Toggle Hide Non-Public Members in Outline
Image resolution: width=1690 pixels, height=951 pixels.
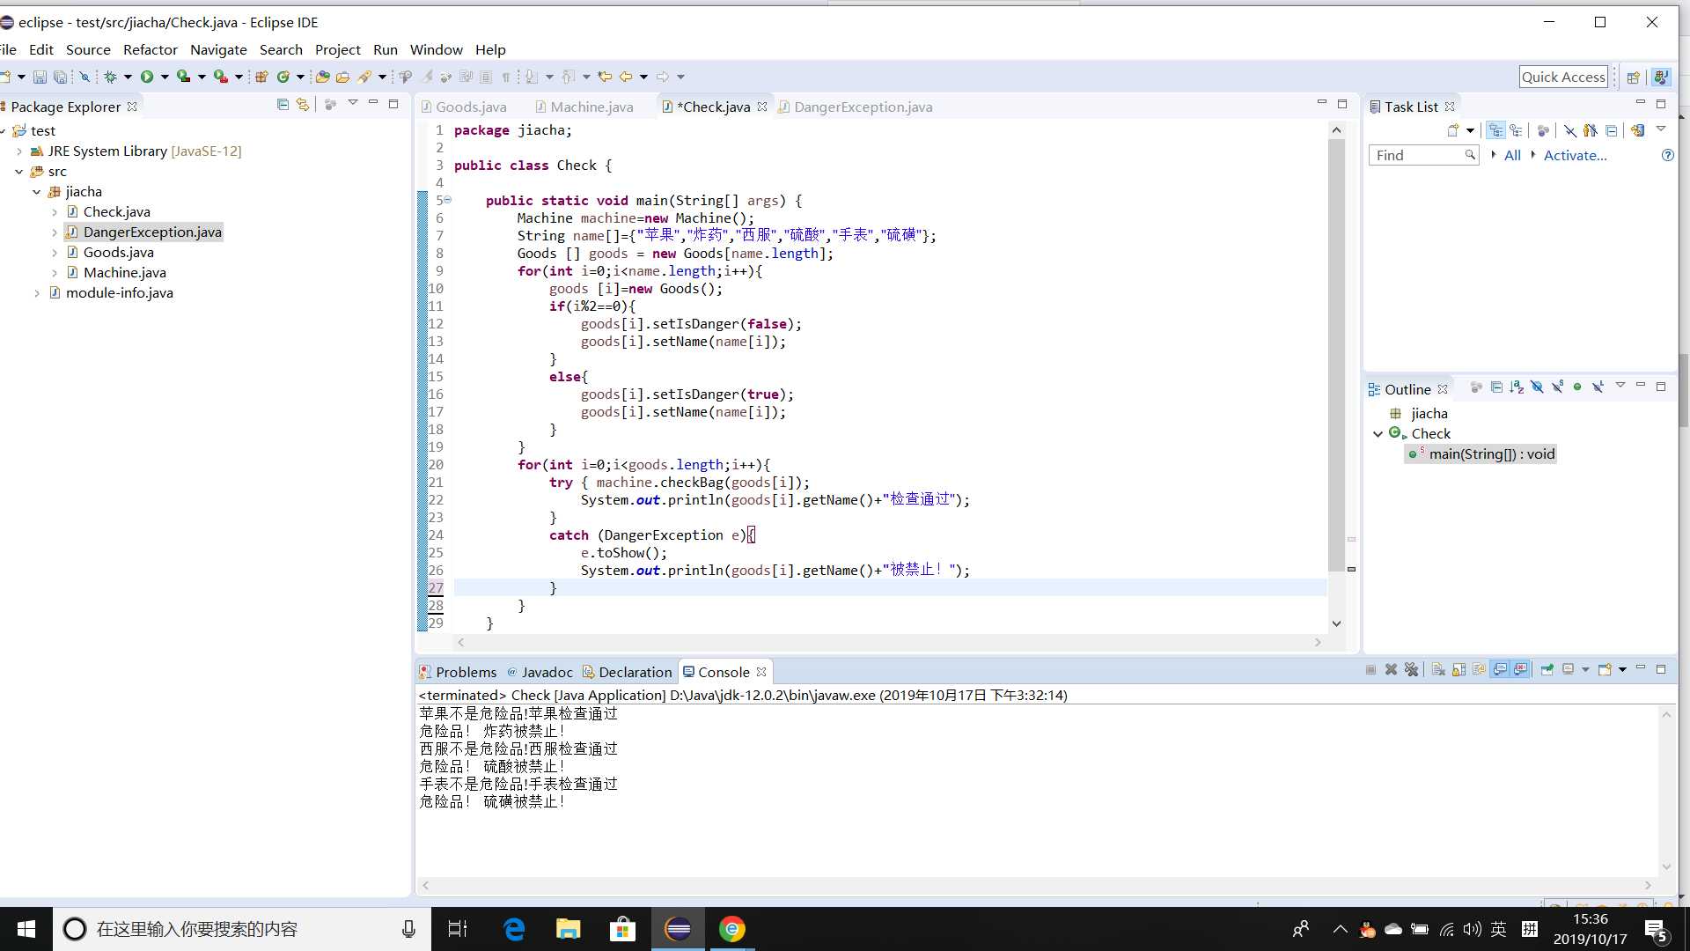(1577, 387)
